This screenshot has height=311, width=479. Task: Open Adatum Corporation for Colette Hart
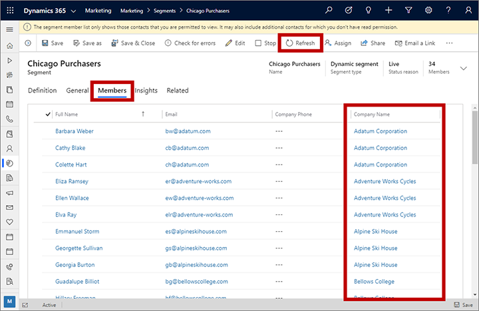click(381, 165)
